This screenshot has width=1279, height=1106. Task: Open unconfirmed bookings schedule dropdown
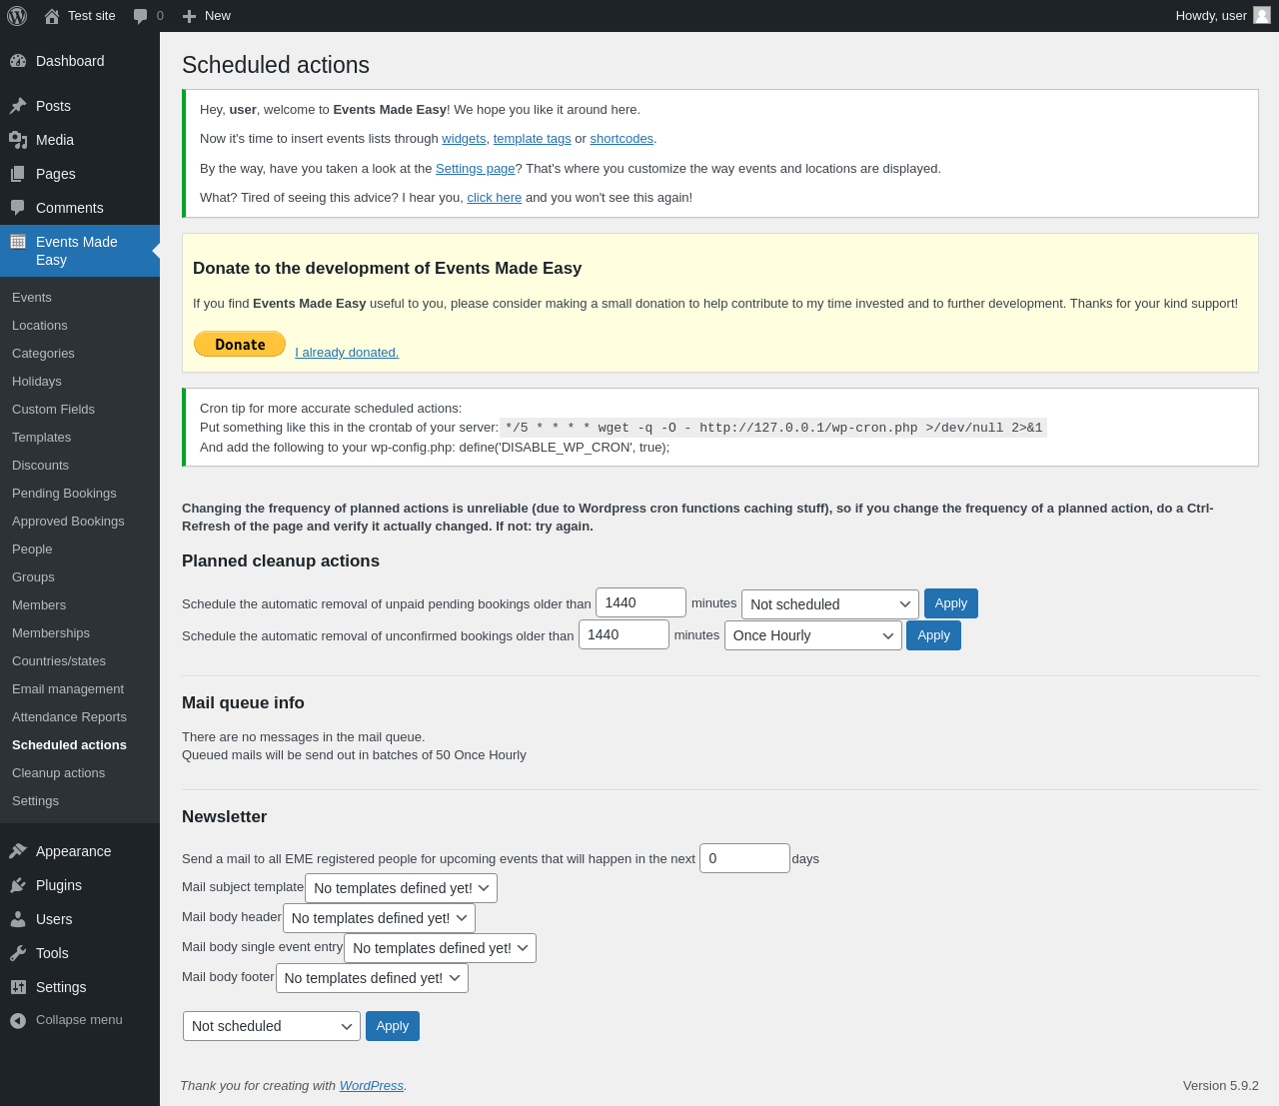coord(813,635)
